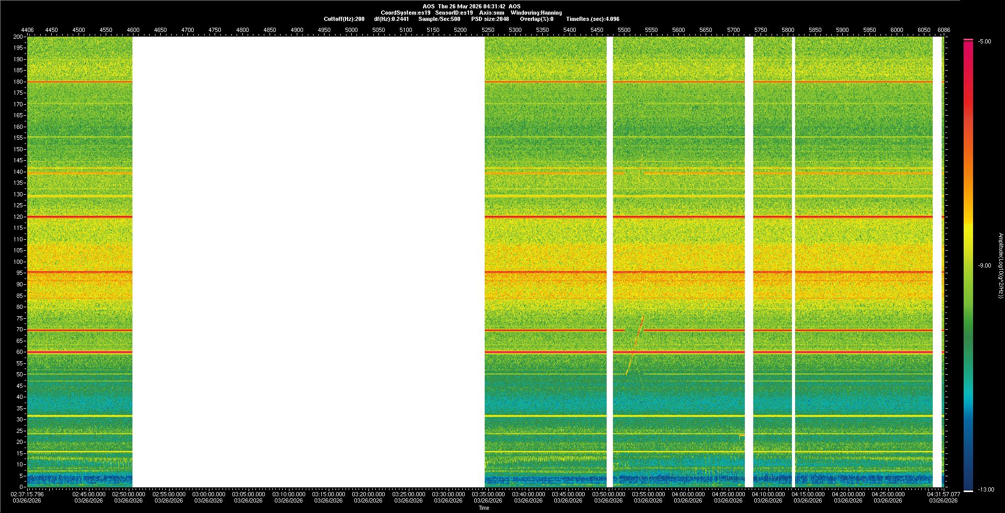This screenshot has width=1005, height=513.
Task: Click the PSD size:2048 parameter
Action: coord(490,19)
